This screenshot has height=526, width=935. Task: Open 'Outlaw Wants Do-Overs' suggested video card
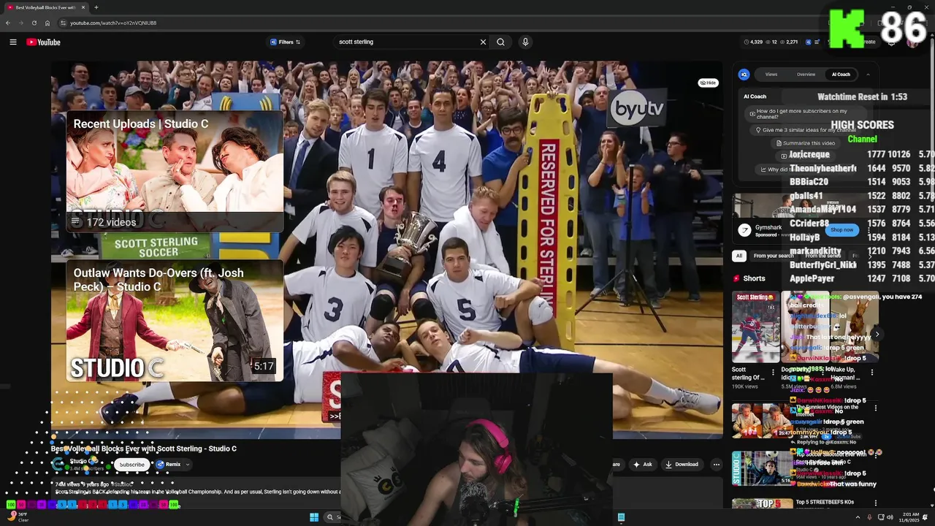tap(175, 321)
